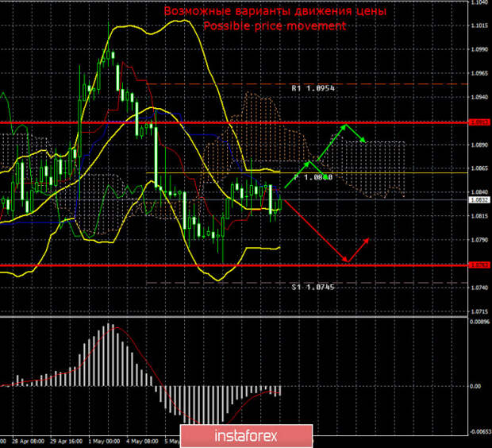Click the upper red level price tag
The width and height of the screenshot is (492, 448).
pyautogui.click(x=479, y=122)
